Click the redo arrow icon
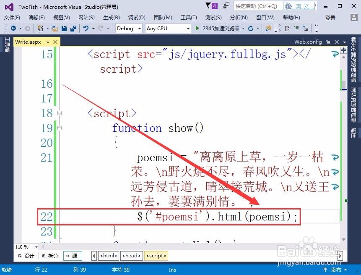 click(x=101, y=29)
